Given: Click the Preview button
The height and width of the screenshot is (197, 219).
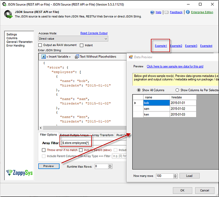Looking at the screenshot, I should [49, 166].
